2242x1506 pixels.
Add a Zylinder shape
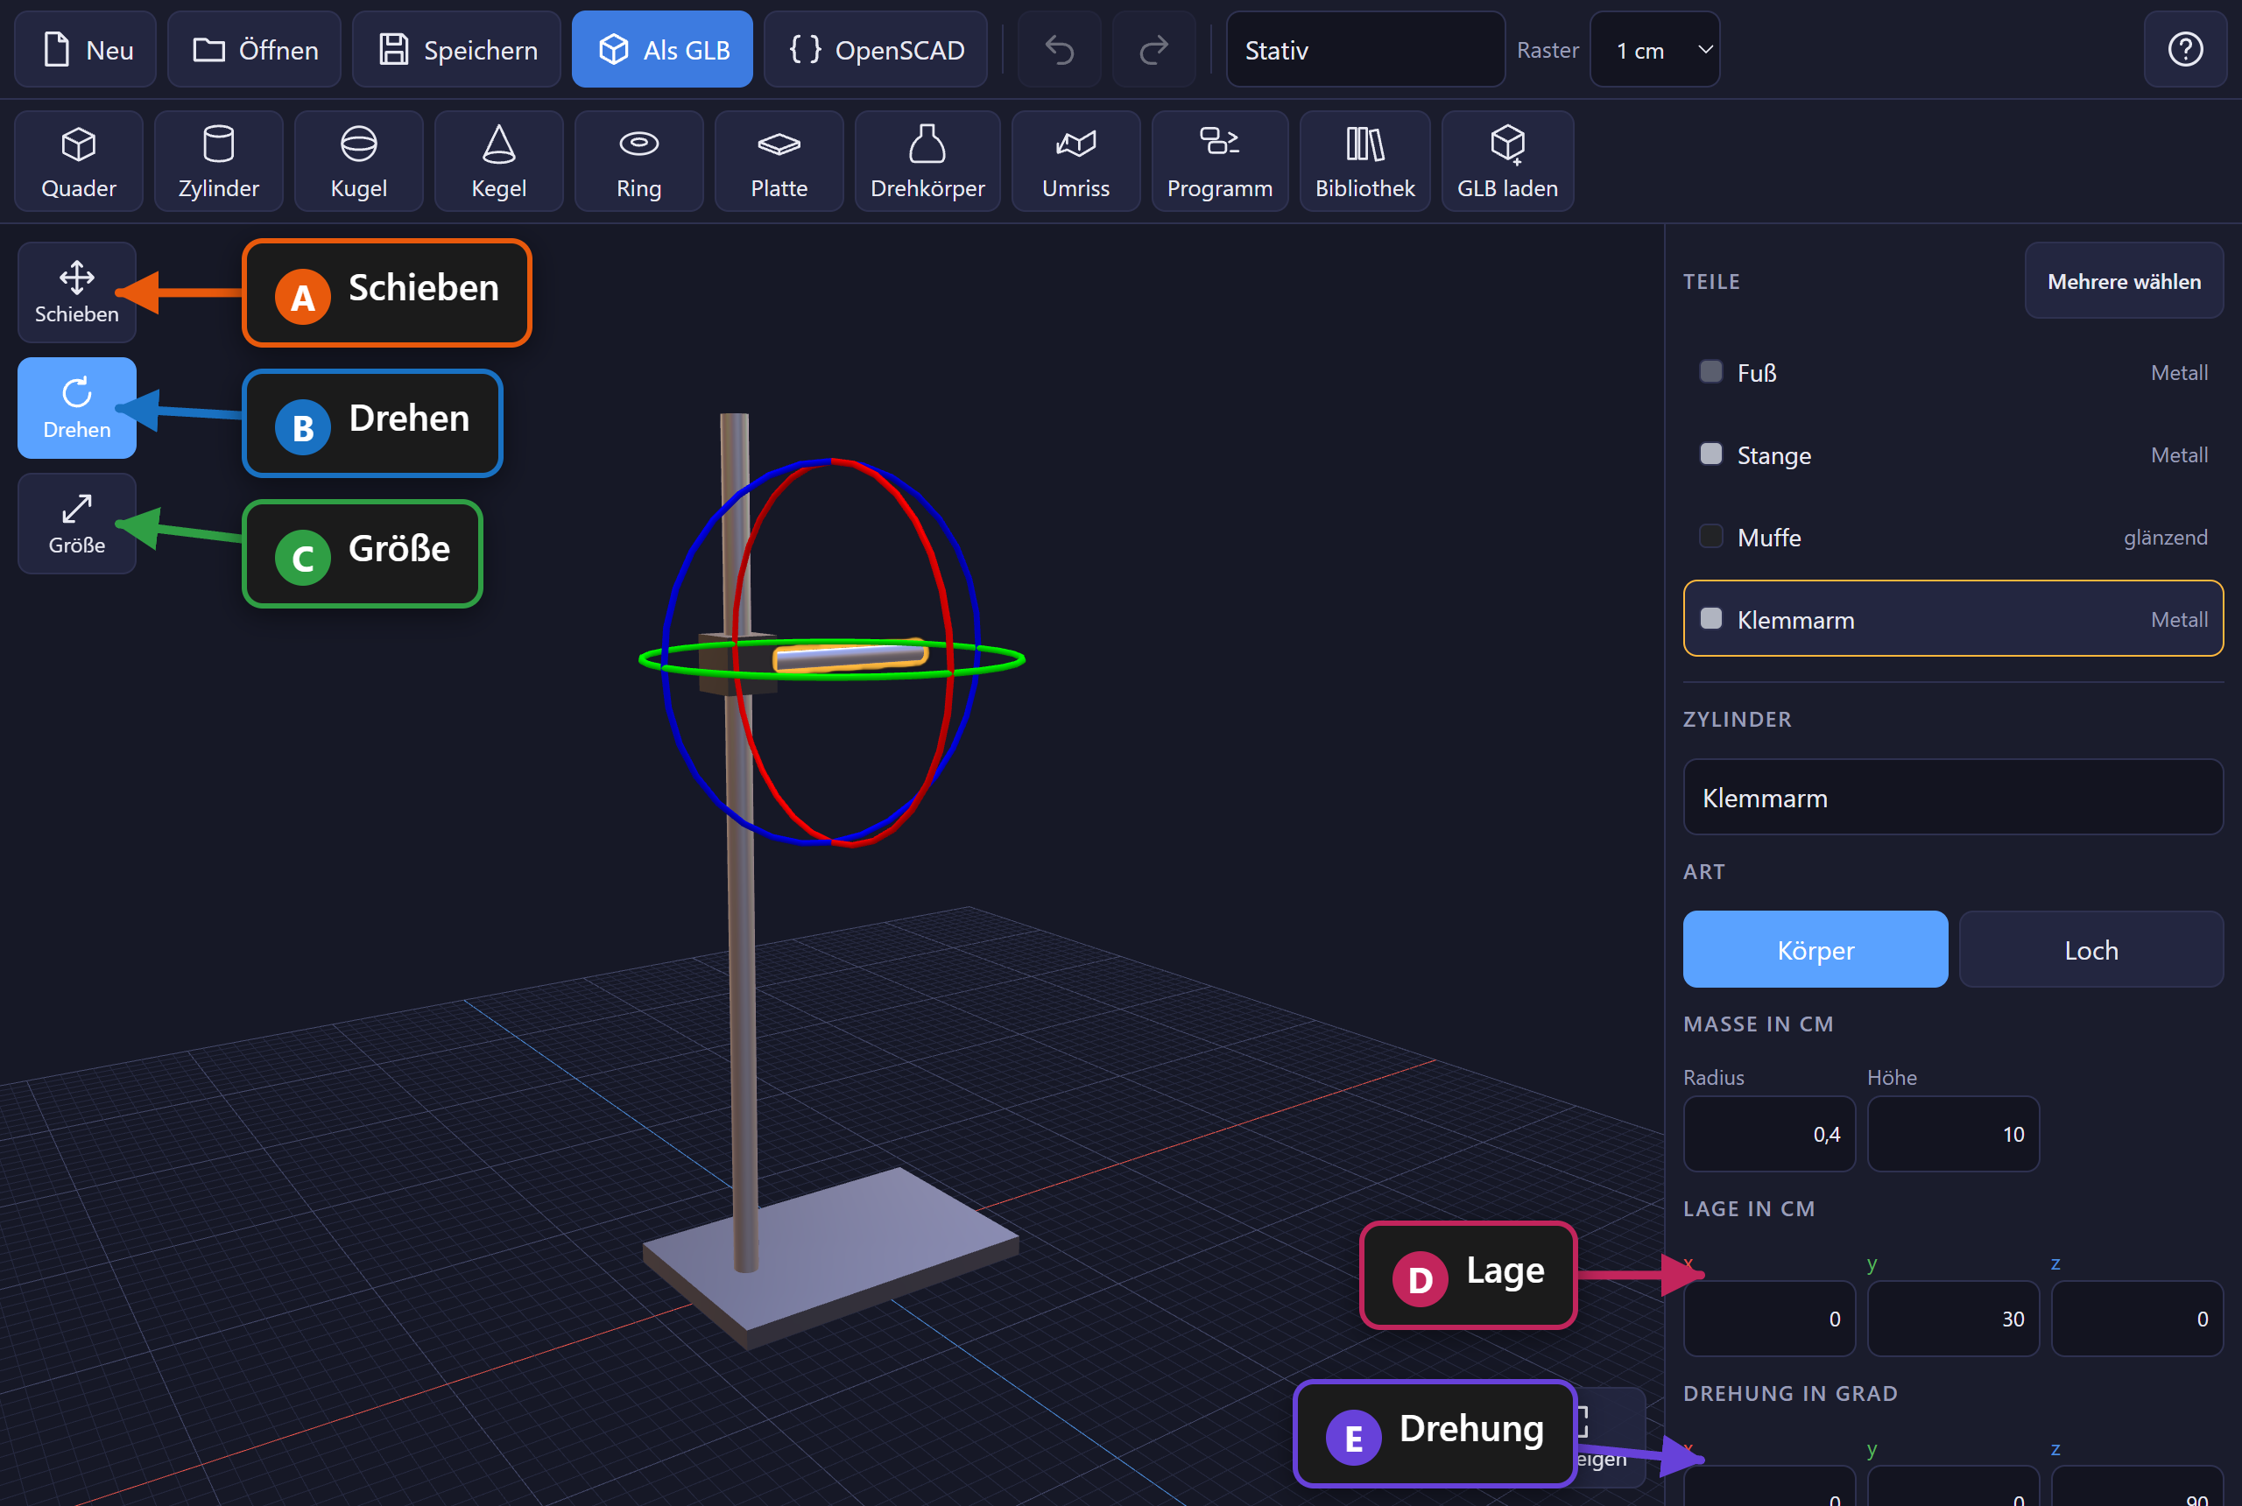tap(218, 160)
